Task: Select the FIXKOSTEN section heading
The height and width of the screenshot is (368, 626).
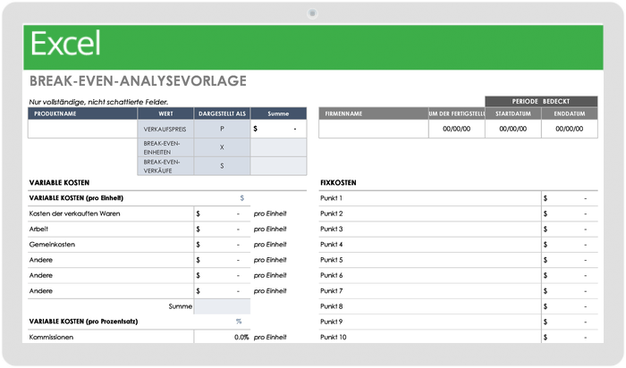Action: 338,182
